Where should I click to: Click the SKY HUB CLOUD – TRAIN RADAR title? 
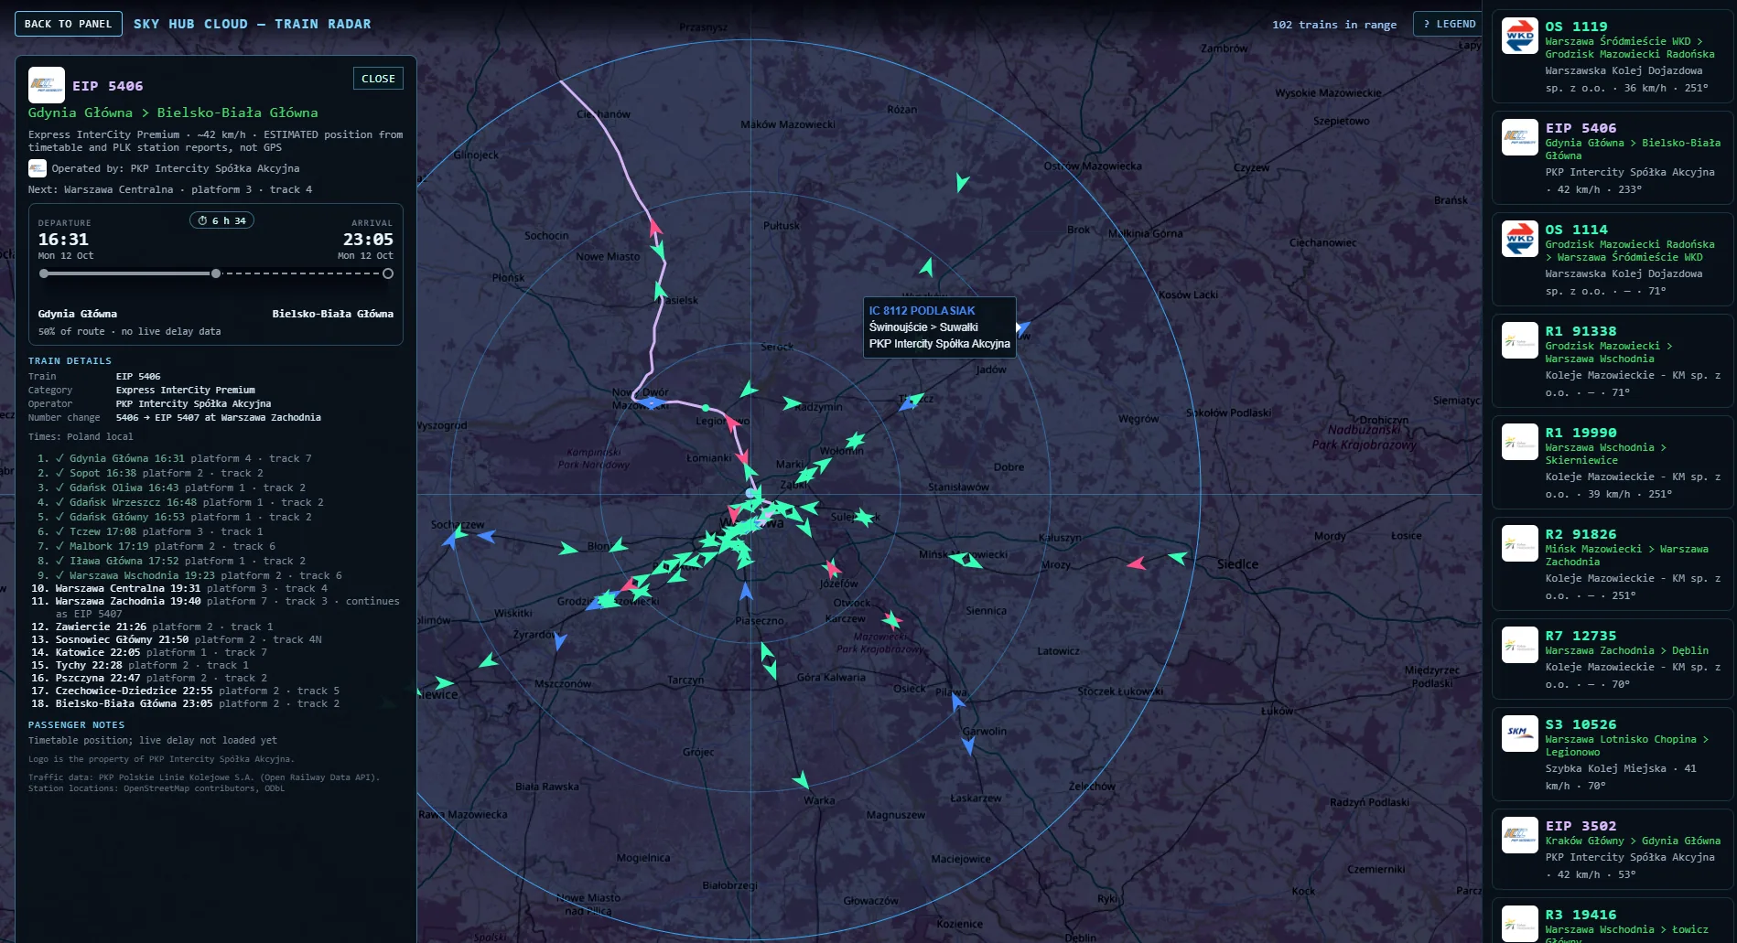click(253, 24)
